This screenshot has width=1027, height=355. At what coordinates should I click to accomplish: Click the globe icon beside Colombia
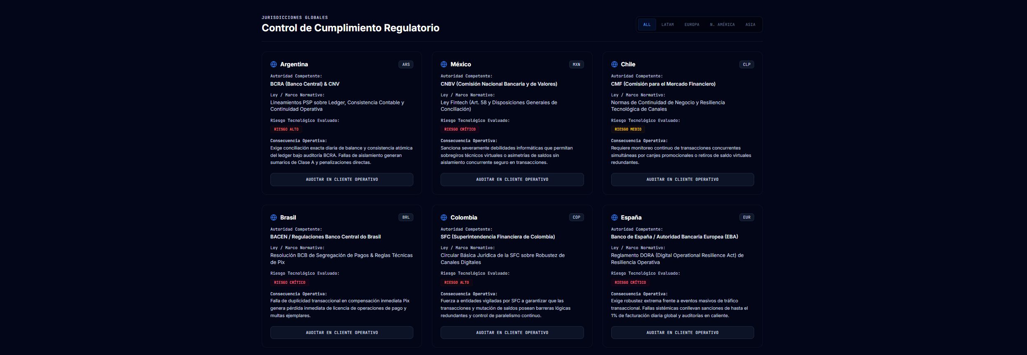click(444, 217)
